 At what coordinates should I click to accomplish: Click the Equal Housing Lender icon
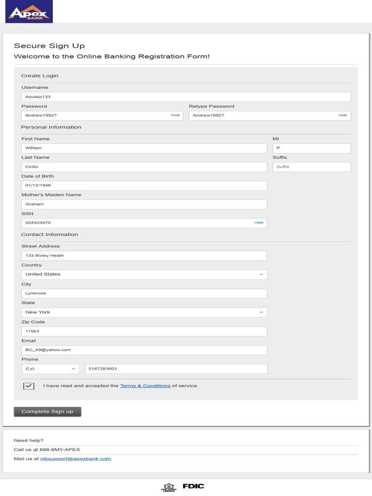pos(168,487)
